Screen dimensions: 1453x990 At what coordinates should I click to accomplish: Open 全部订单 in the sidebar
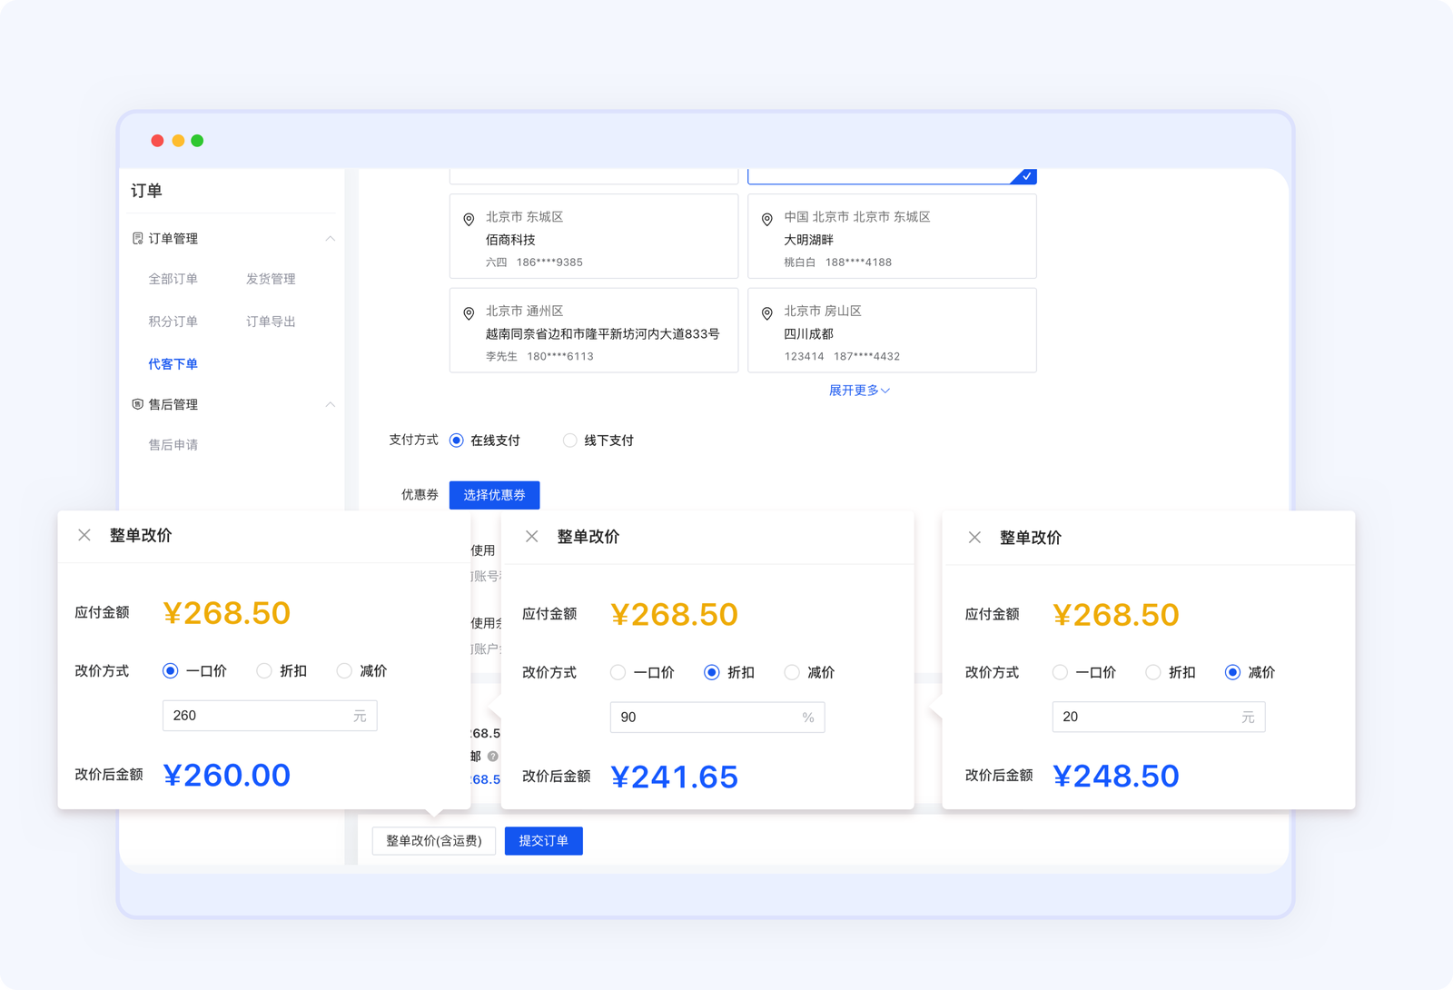click(x=173, y=279)
